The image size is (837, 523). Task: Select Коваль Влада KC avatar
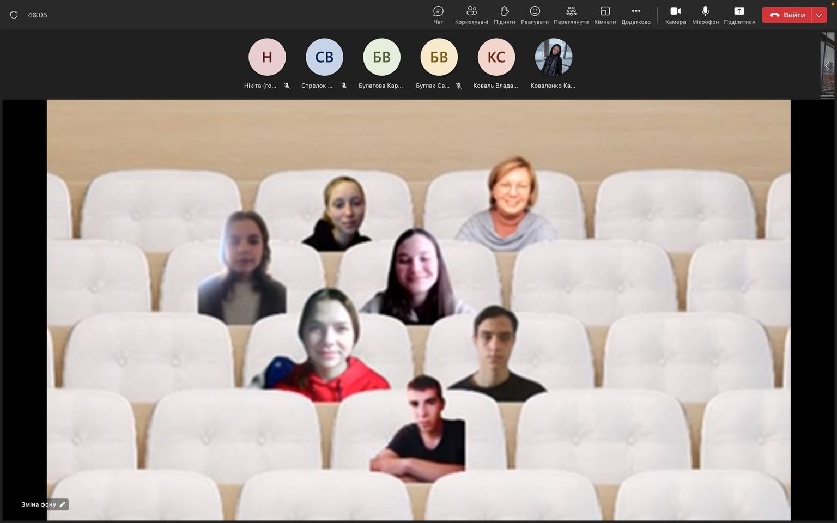(496, 57)
